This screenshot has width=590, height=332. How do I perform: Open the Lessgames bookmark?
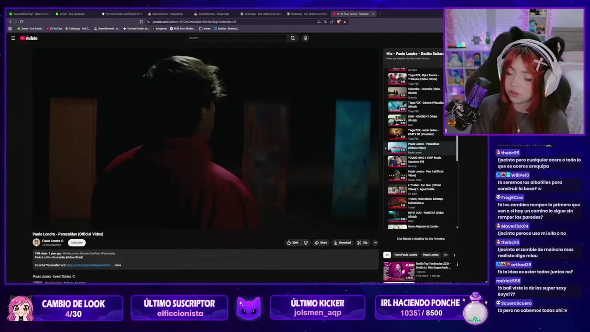point(159,29)
